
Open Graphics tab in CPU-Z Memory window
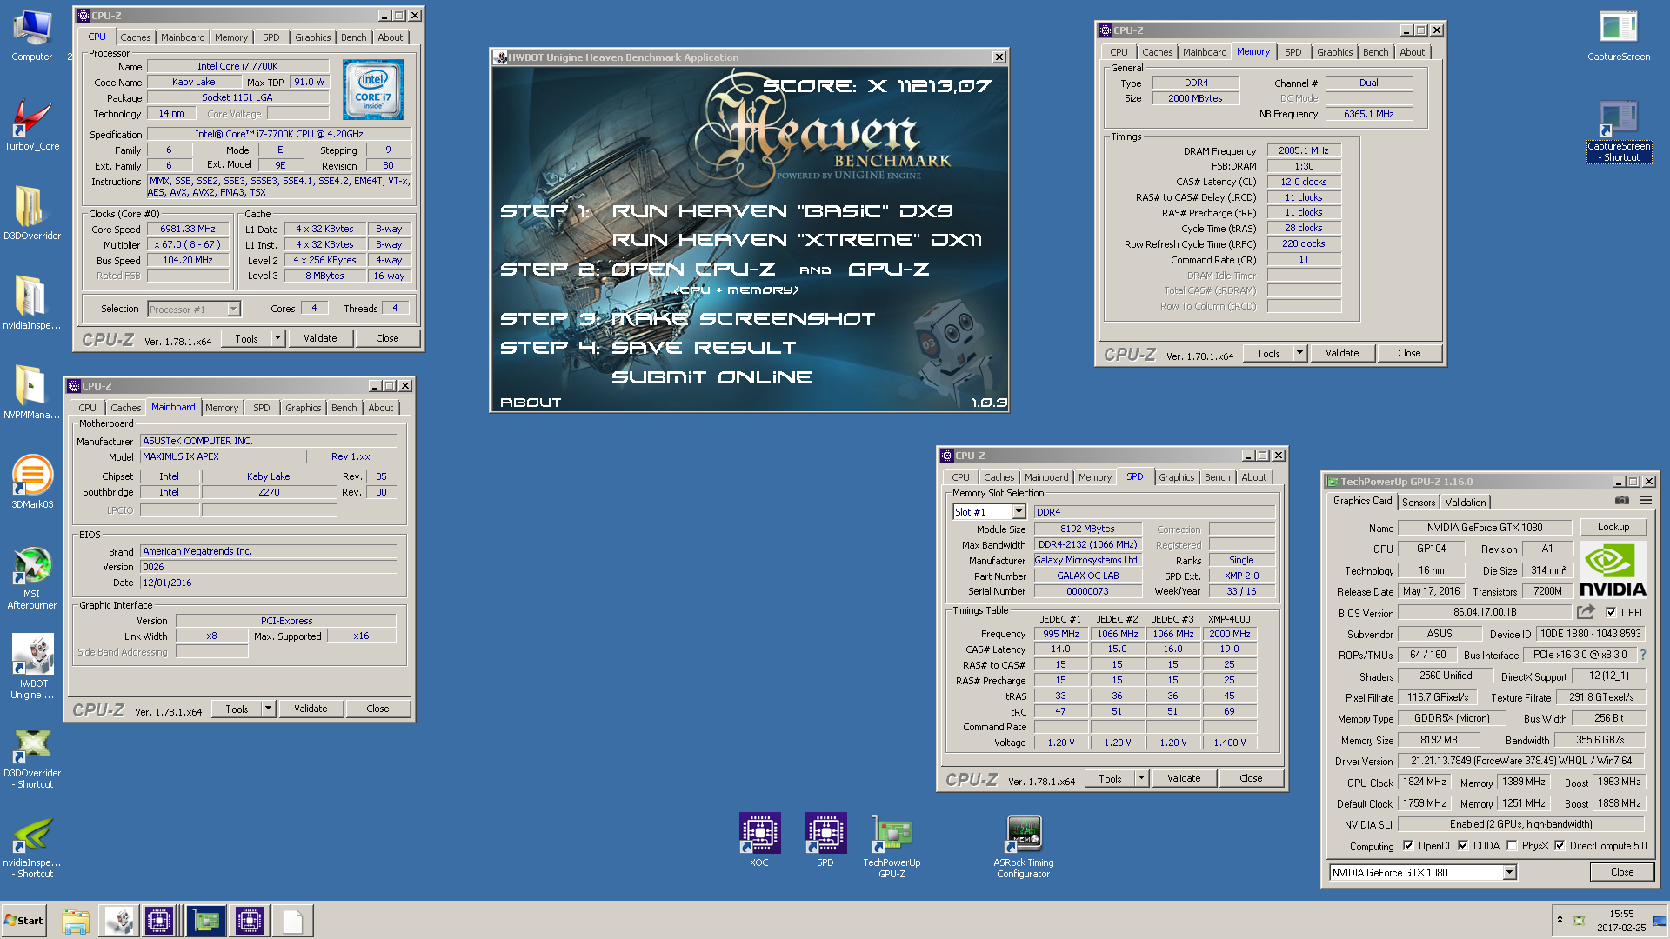click(1334, 52)
